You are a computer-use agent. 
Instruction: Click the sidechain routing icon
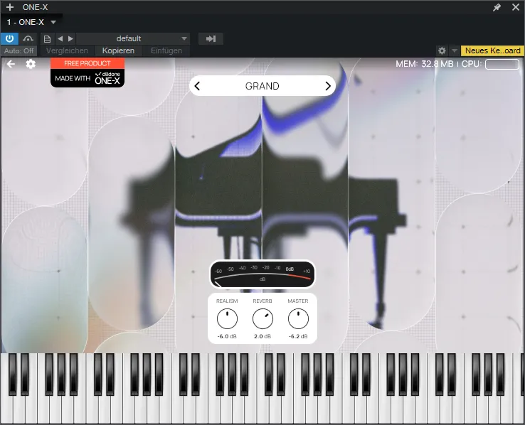point(28,39)
